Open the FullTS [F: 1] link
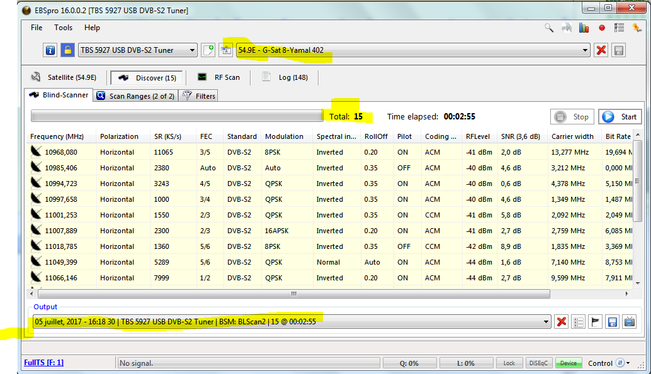Image resolution: width=651 pixels, height=374 pixels. click(43, 363)
